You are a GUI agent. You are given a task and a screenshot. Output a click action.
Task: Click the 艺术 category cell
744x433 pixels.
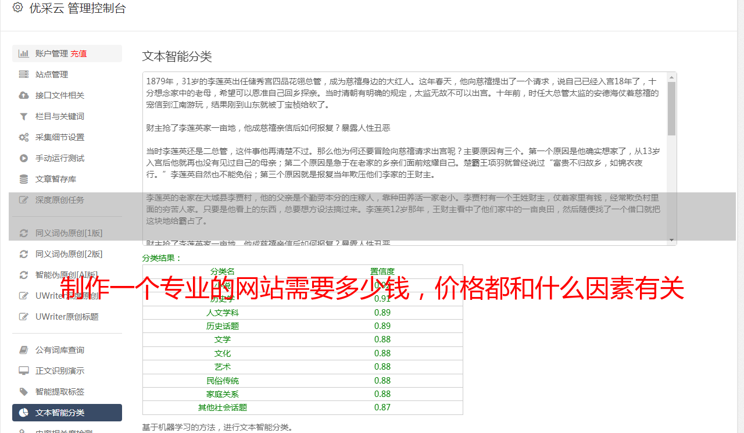[x=223, y=367]
